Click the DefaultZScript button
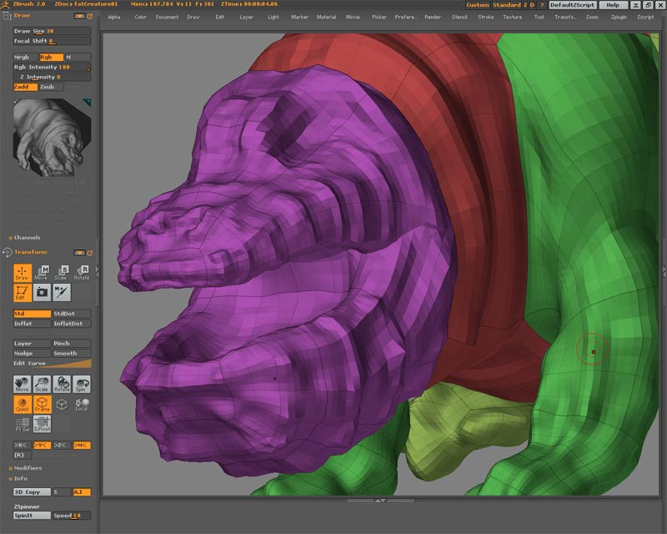This screenshot has height=534, width=667. (x=572, y=5)
